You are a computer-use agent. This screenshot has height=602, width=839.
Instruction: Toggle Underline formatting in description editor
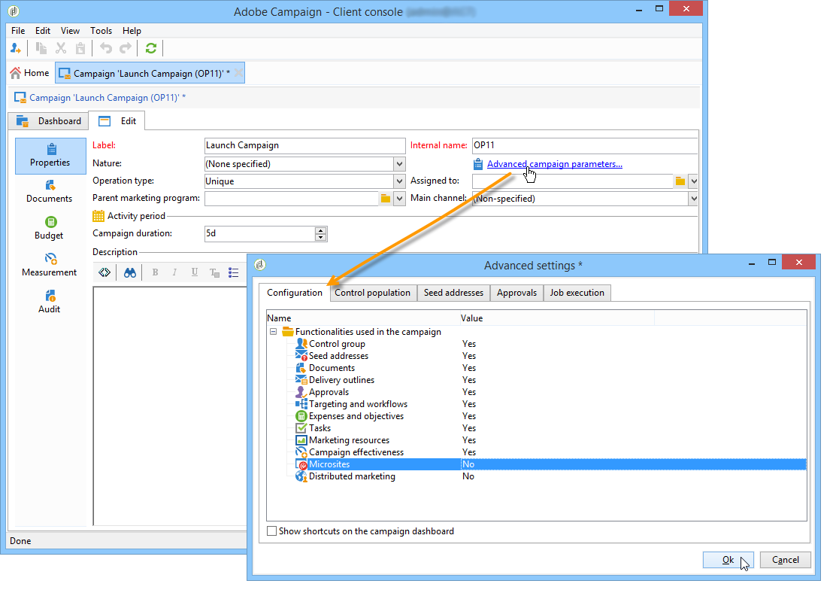(194, 272)
